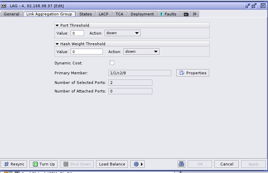Switch to the Faults tab
Image resolution: width=268 pixels, height=173 pixels.
click(168, 14)
